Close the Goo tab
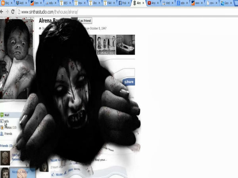 point(231,3)
